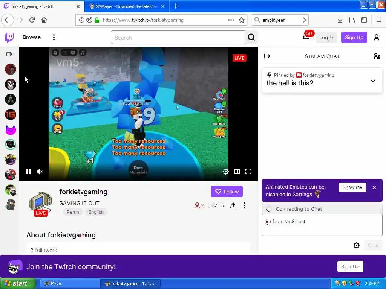Open the first sidebar channel avatar with red face
The width and height of the screenshot is (386, 289).
(x=10, y=69)
